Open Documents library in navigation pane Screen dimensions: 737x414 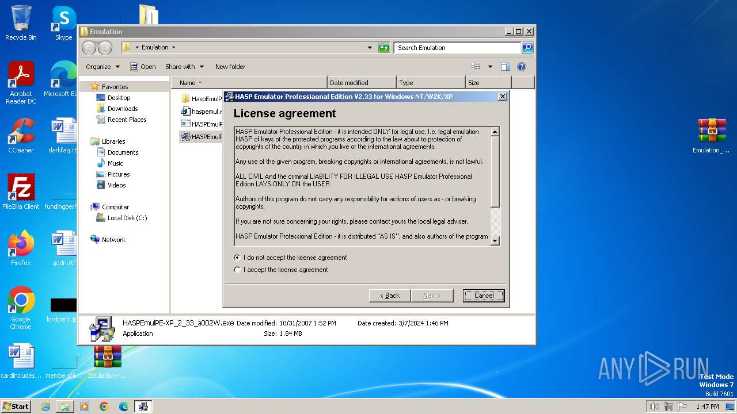(123, 152)
